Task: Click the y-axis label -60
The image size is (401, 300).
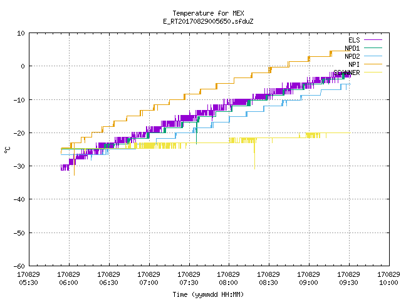Action: pos(19,266)
